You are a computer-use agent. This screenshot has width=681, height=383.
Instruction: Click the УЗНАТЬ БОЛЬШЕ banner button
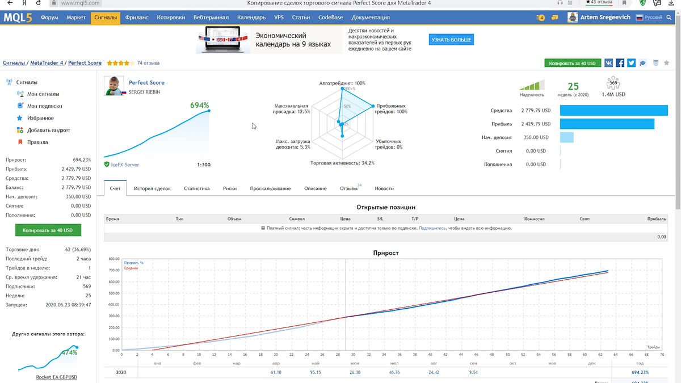click(x=451, y=40)
